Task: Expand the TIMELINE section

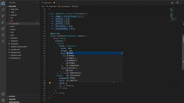Action: click(23, 99)
